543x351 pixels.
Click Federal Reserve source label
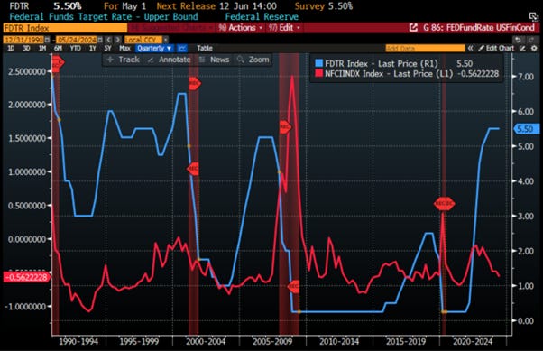[x=262, y=16]
